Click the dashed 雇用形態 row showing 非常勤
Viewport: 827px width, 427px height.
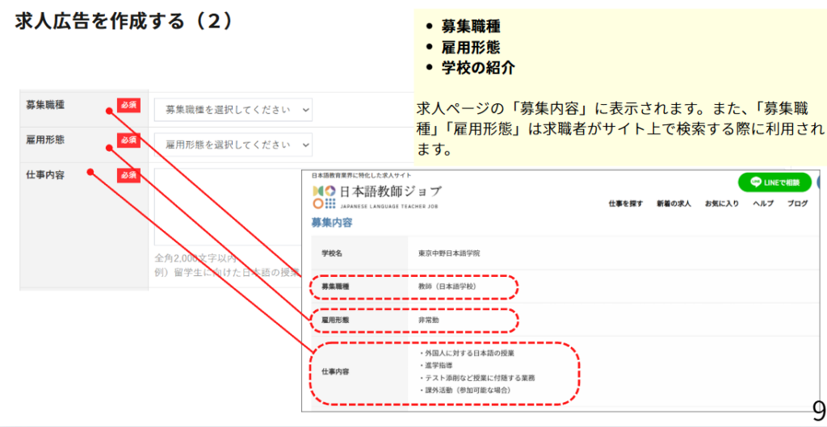coord(413,320)
